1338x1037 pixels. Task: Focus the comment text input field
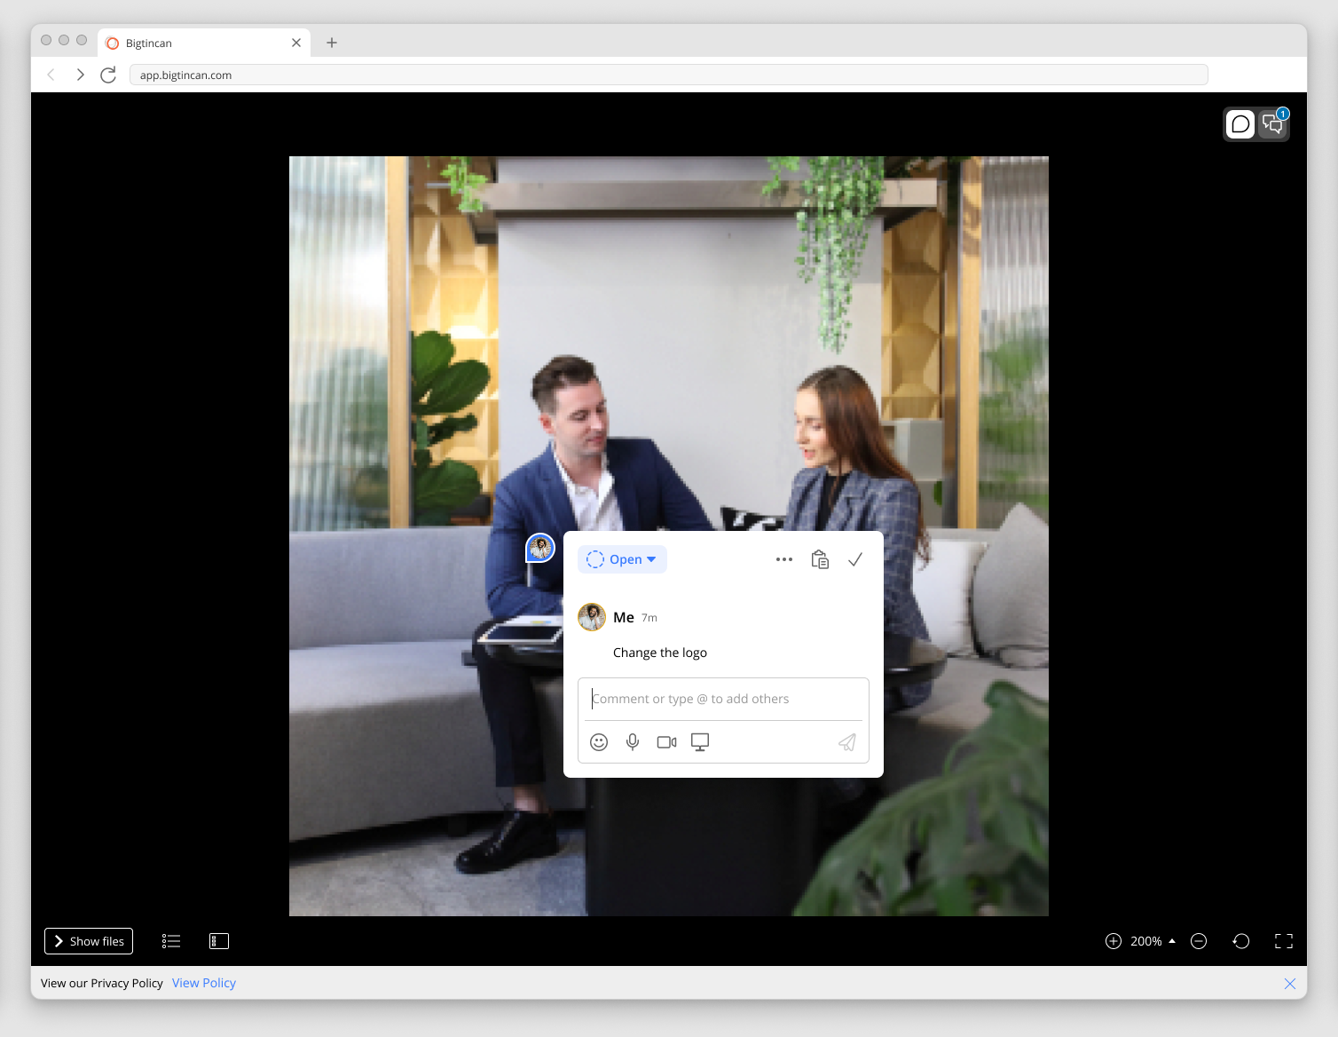(723, 699)
